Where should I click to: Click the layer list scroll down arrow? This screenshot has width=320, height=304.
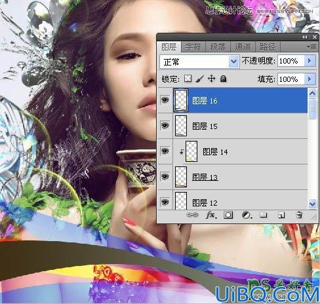pyautogui.click(x=312, y=204)
